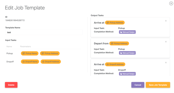Close the Edit Job Template dialog
Image resolution: width=174 pixels, height=93 pixels.
(171, 4)
